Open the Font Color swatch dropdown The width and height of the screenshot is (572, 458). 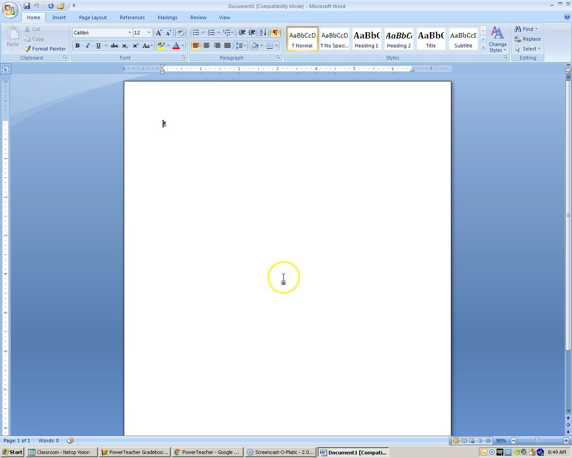click(183, 45)
